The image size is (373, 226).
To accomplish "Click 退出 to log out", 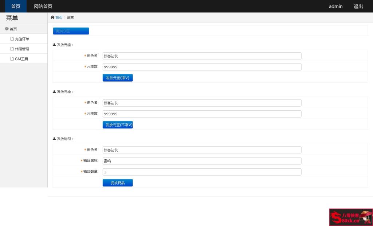I will (x=358, y=6).
